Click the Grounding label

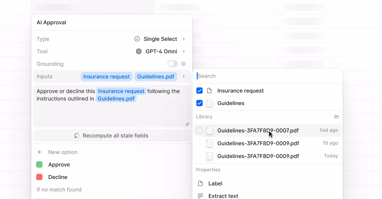tap(50, 64)
